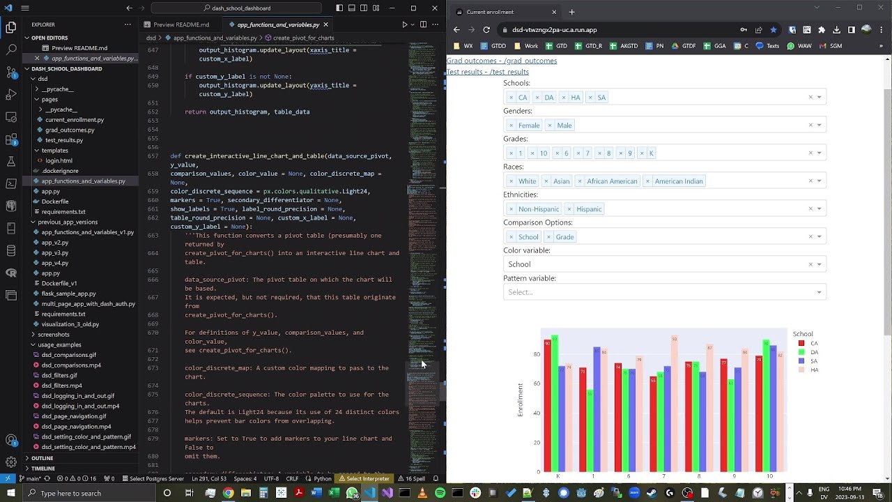Bookmark star icon in Chrome address bar
This screenshot has width=892, height=502.
point(774,30)
